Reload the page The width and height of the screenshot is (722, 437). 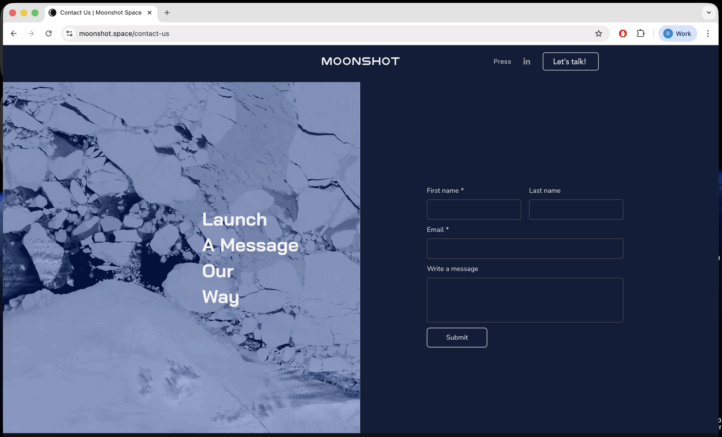[49, 34]
